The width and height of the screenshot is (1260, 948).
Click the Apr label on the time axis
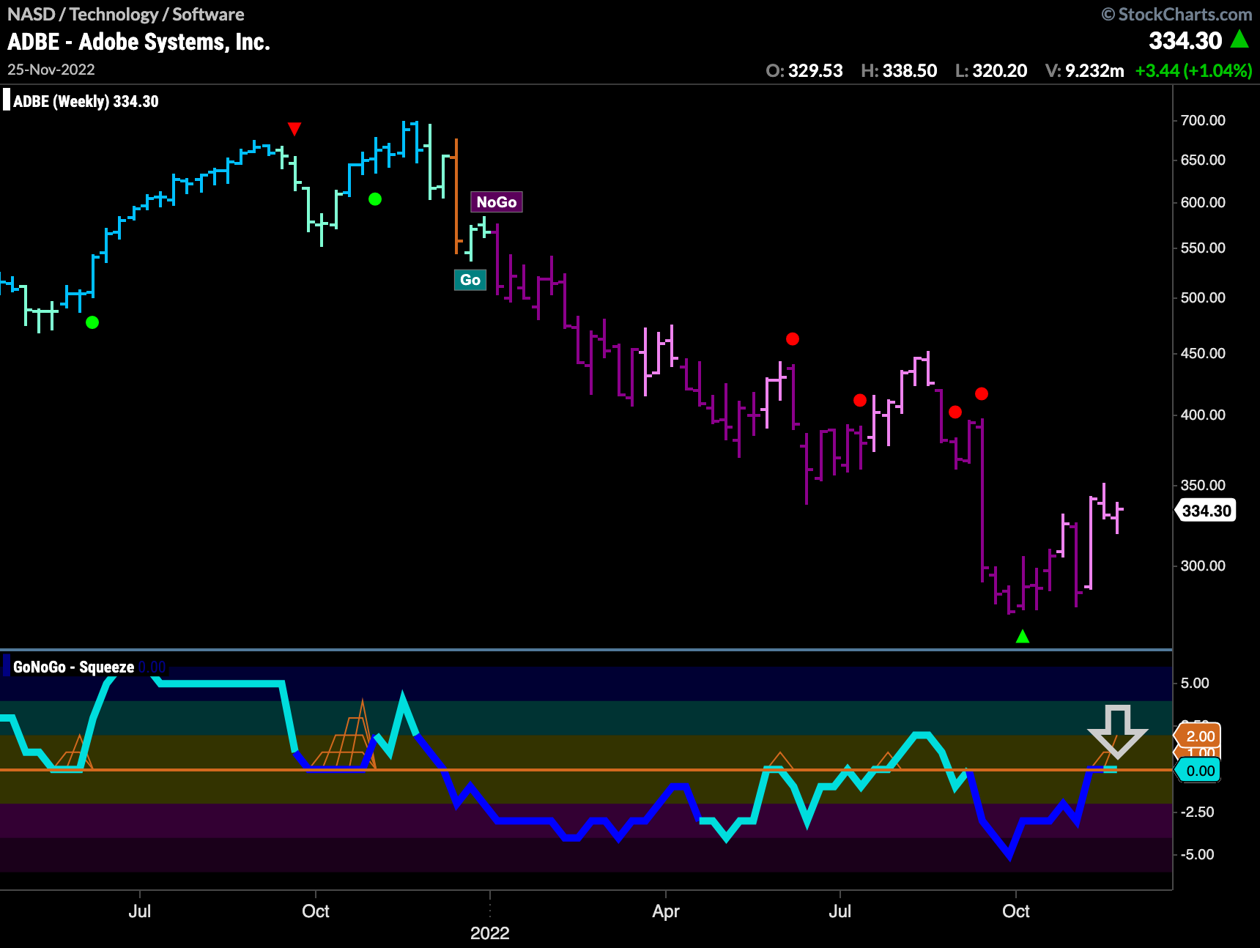point(666,911)
